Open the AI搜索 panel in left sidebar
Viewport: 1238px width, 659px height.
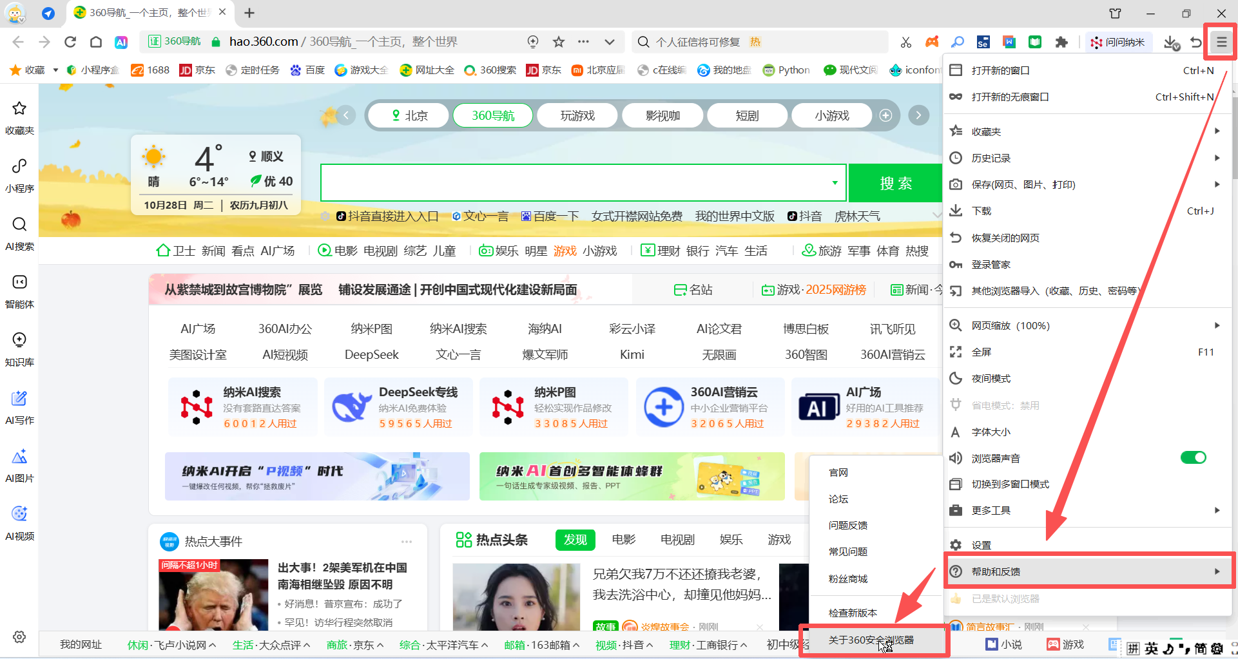click(19, 233)
